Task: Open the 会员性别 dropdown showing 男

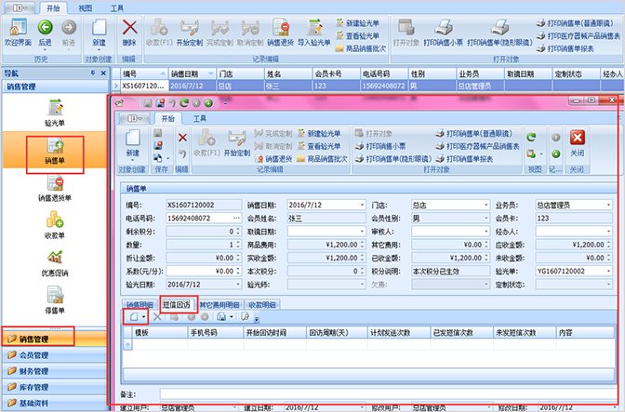Action: (x=485, y=219)
